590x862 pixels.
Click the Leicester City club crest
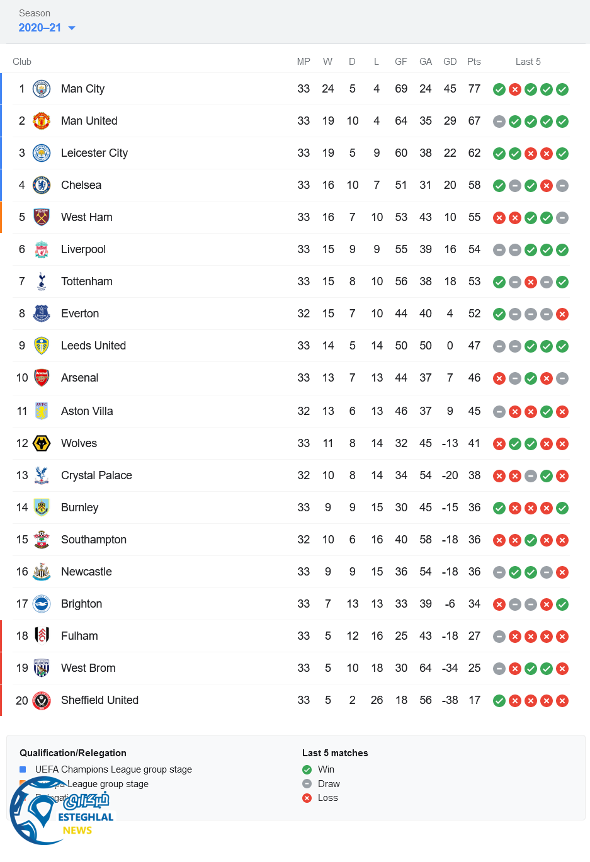(x=42, y=153)
